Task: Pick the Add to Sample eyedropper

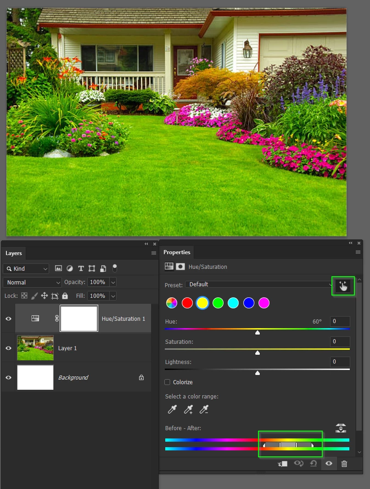Action: coord(188,409)
